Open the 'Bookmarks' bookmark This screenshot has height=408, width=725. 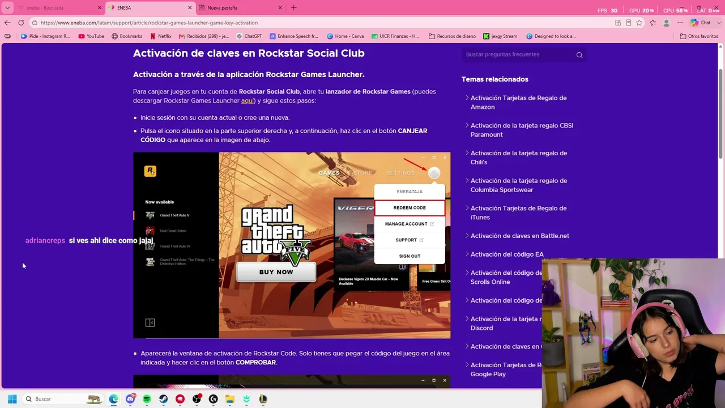[x=127, y=36]
